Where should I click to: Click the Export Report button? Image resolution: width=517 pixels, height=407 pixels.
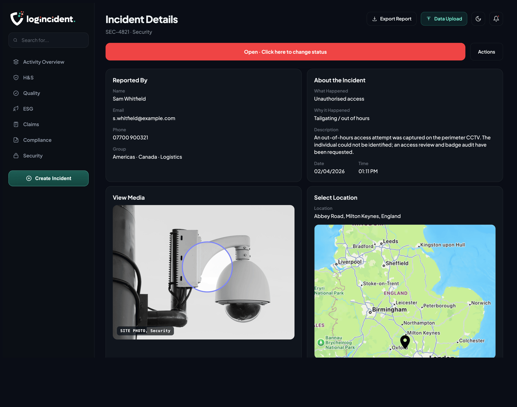pos(392,19)
